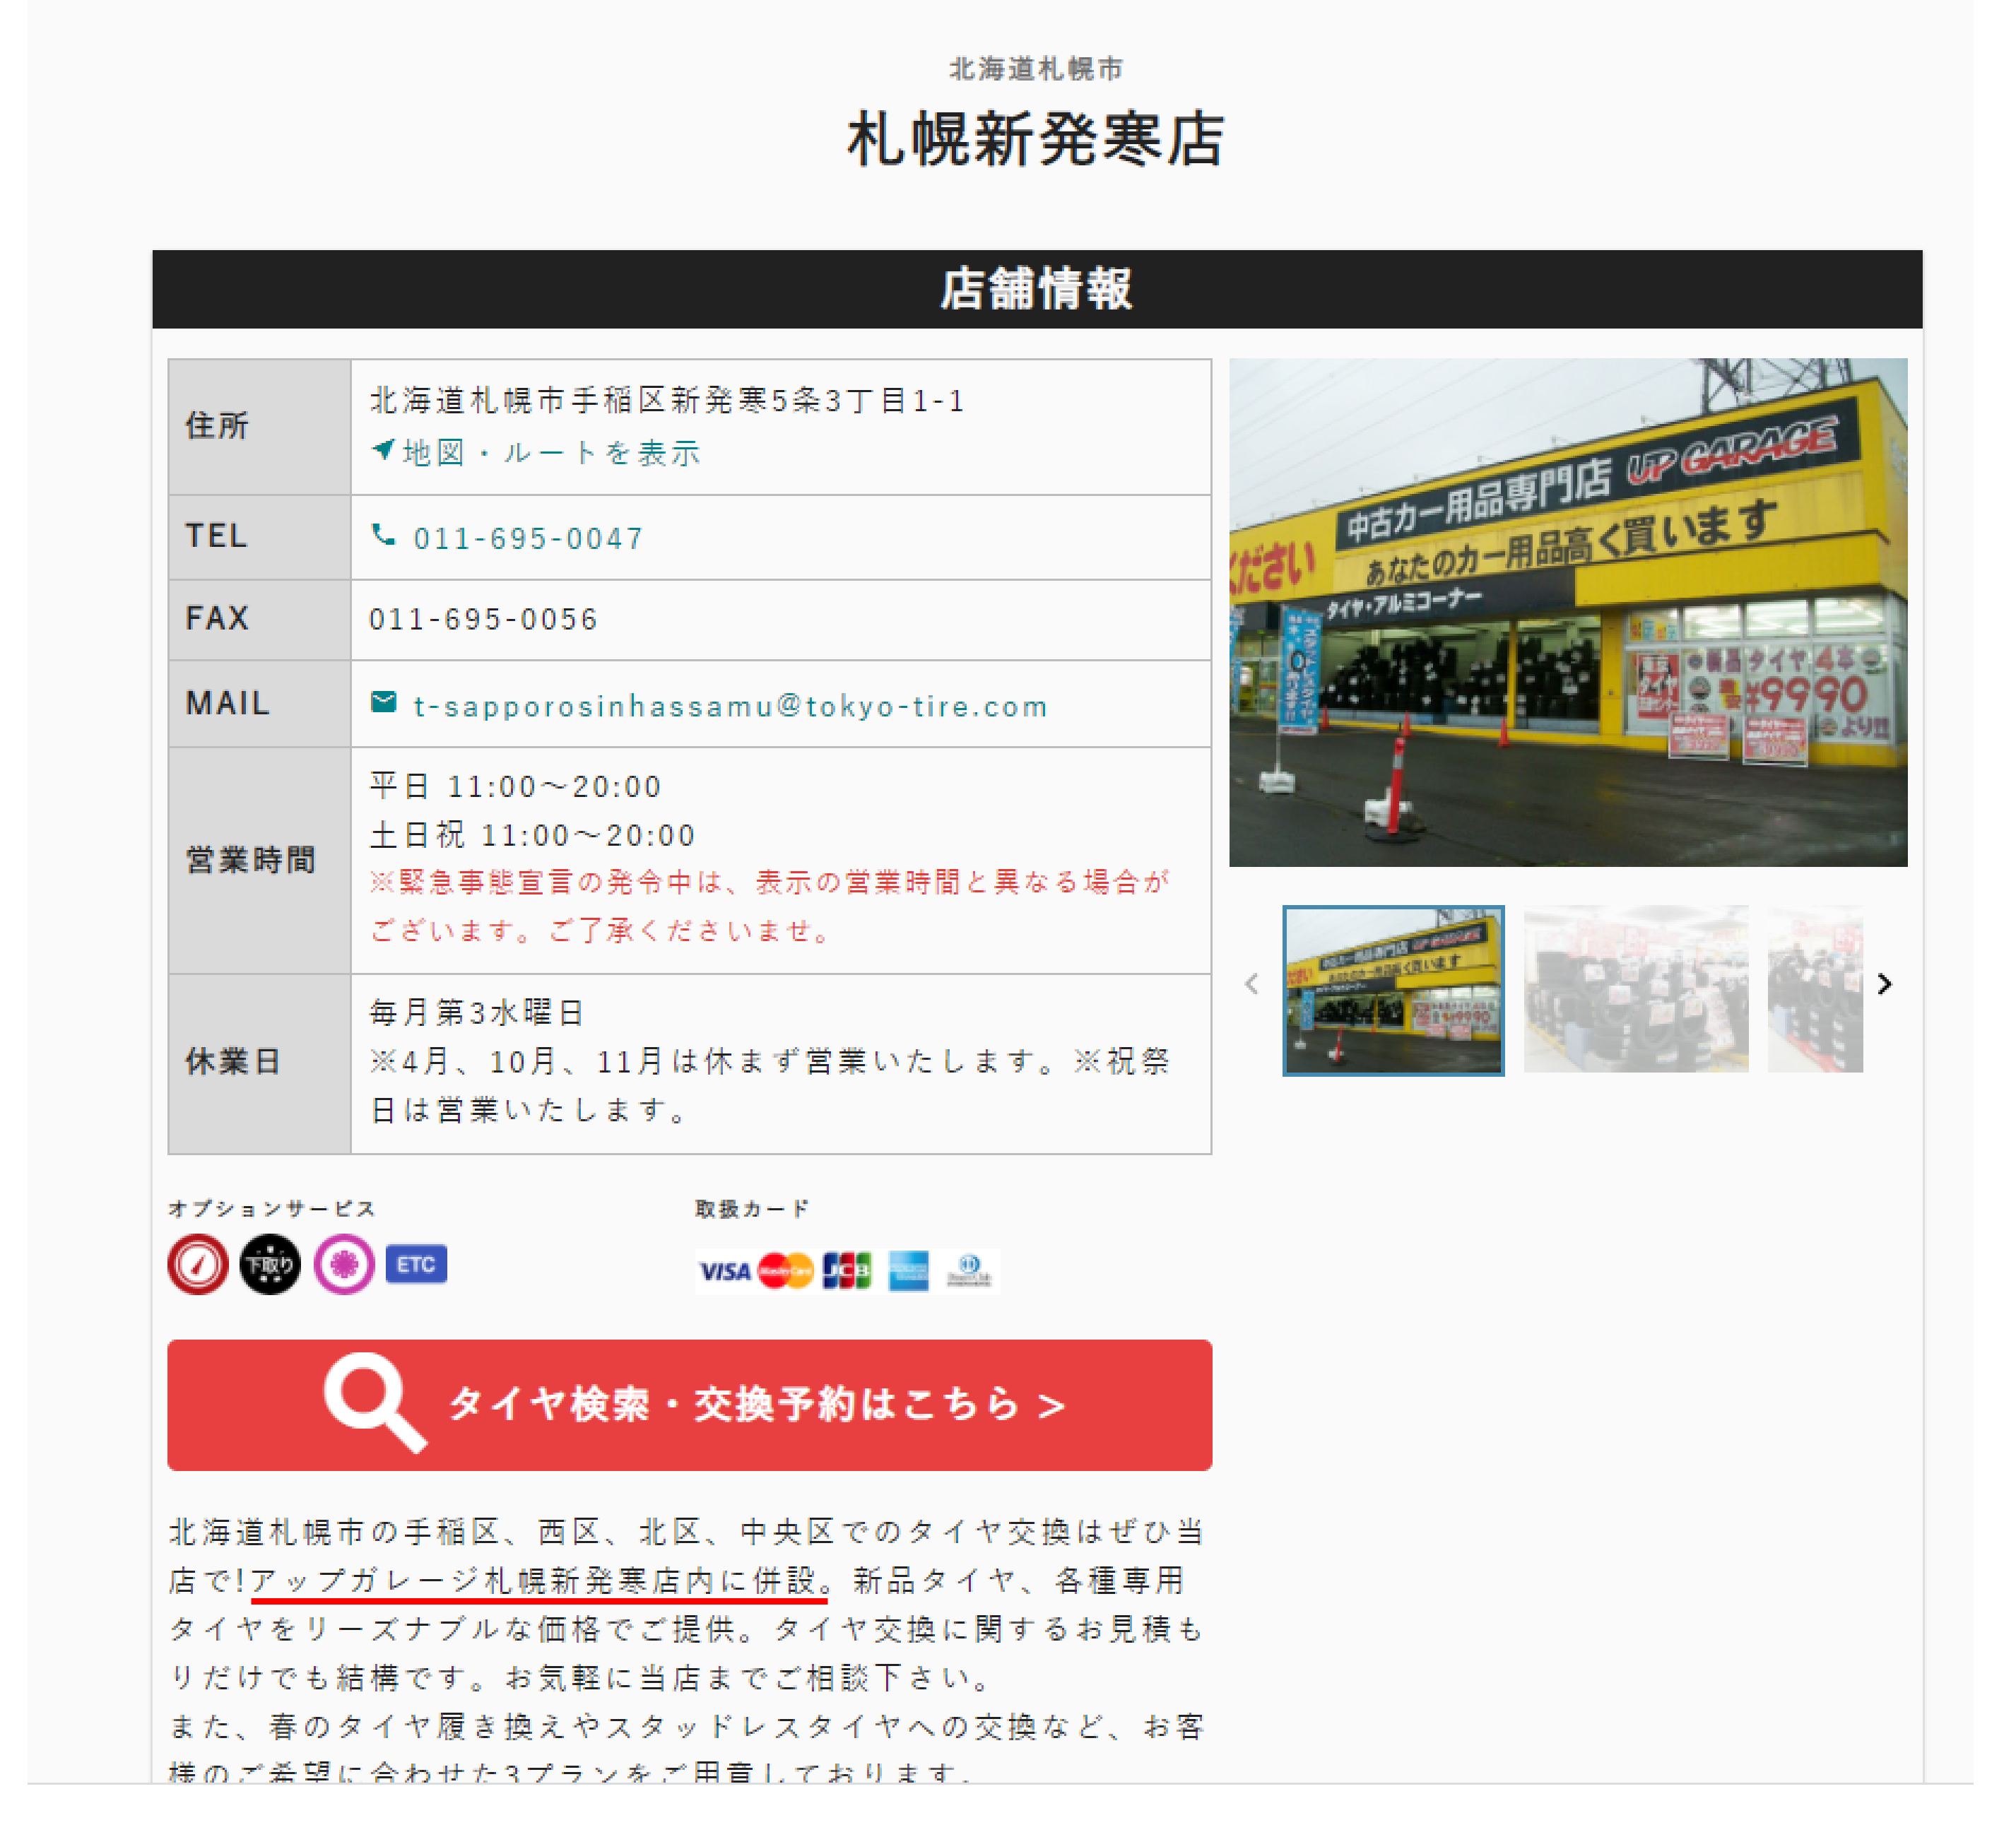2016x1825 pixels.
Task: Click the black 下取り trade-in service icon
Action: click(272, 1263)
